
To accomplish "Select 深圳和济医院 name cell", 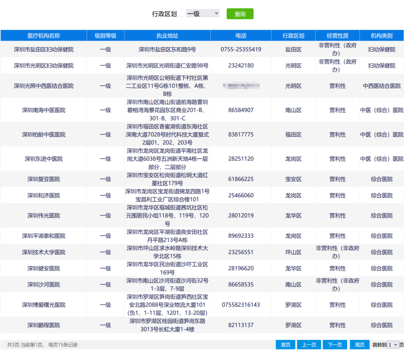I will pyautogui.click(x=44, y=195).
